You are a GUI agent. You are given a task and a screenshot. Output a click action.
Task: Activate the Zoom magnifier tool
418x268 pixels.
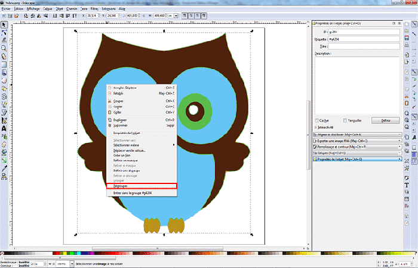[x=4, y=48]
